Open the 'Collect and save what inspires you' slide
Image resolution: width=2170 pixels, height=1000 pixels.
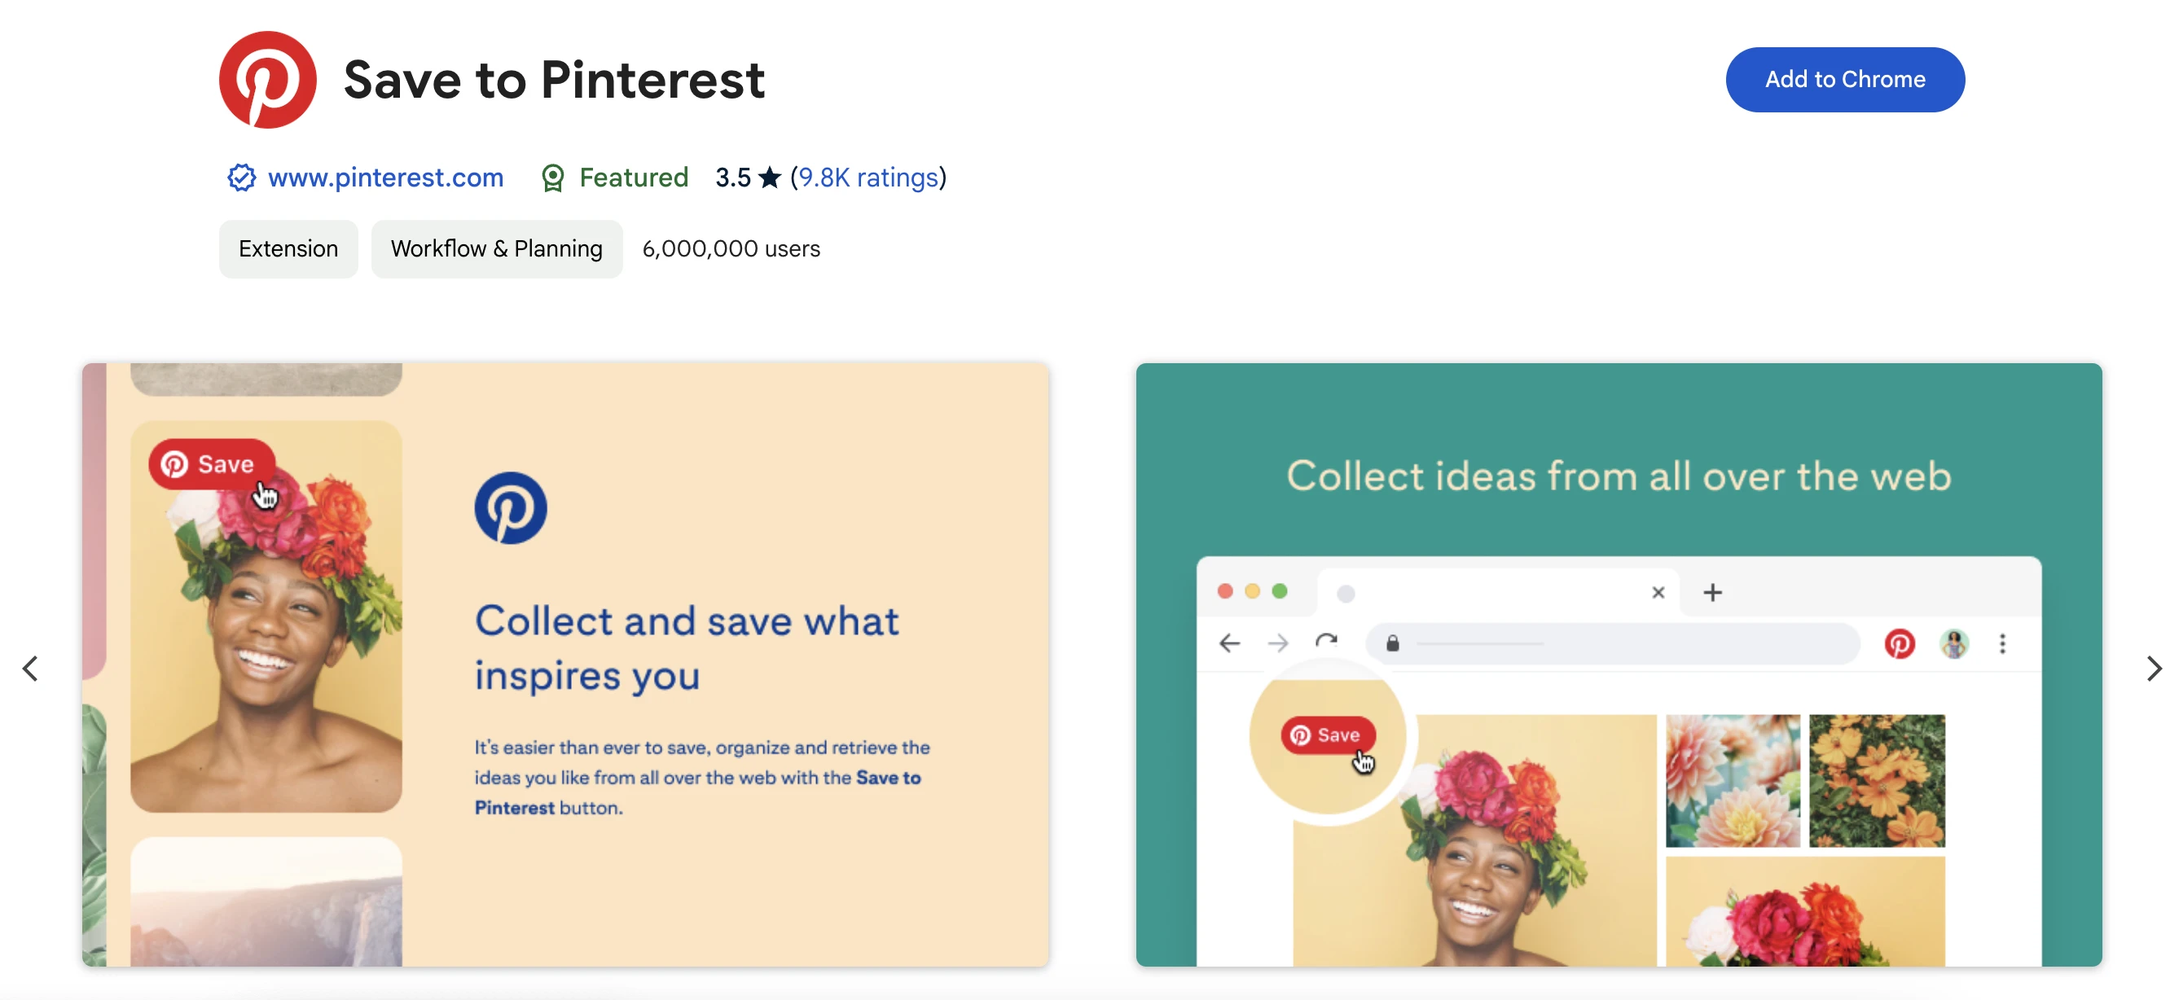(x=687, y=648)
